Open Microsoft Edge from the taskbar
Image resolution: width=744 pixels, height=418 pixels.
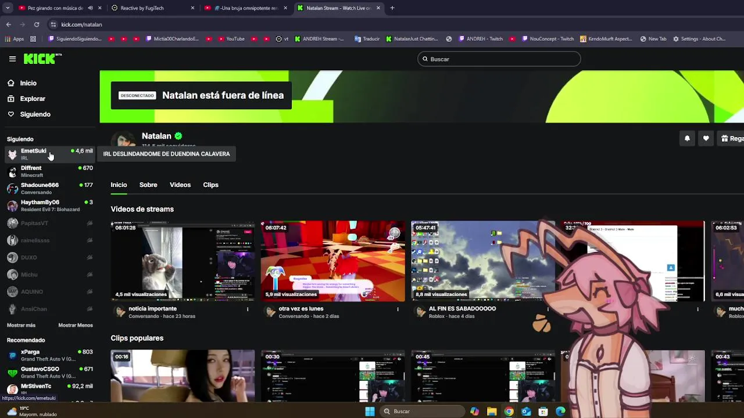(560, 411)
